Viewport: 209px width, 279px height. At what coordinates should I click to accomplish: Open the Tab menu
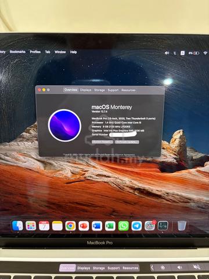tap(48, 52)
